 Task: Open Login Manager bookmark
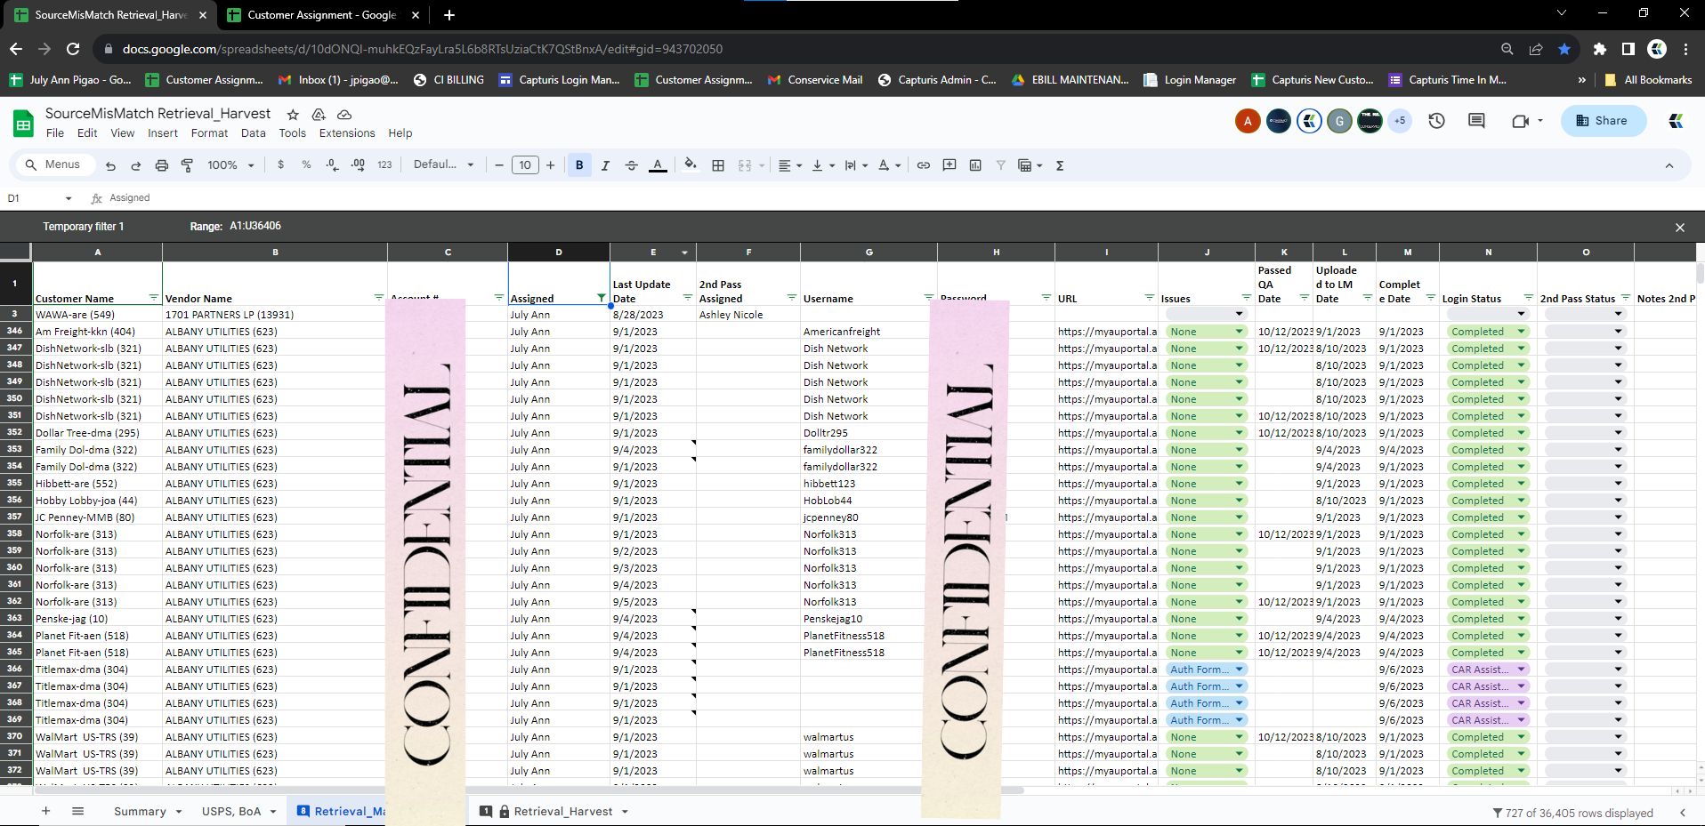[1190, 80]
